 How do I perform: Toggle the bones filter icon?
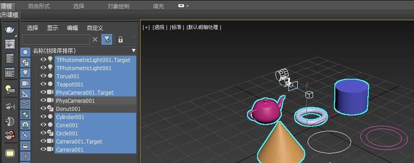coord(25,135)
